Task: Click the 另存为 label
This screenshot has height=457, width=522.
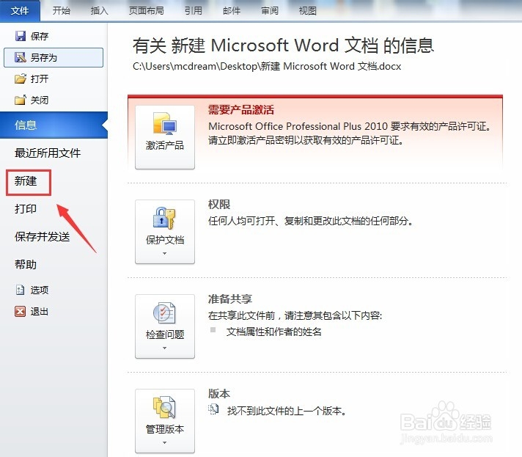Action: pos(43,58)
